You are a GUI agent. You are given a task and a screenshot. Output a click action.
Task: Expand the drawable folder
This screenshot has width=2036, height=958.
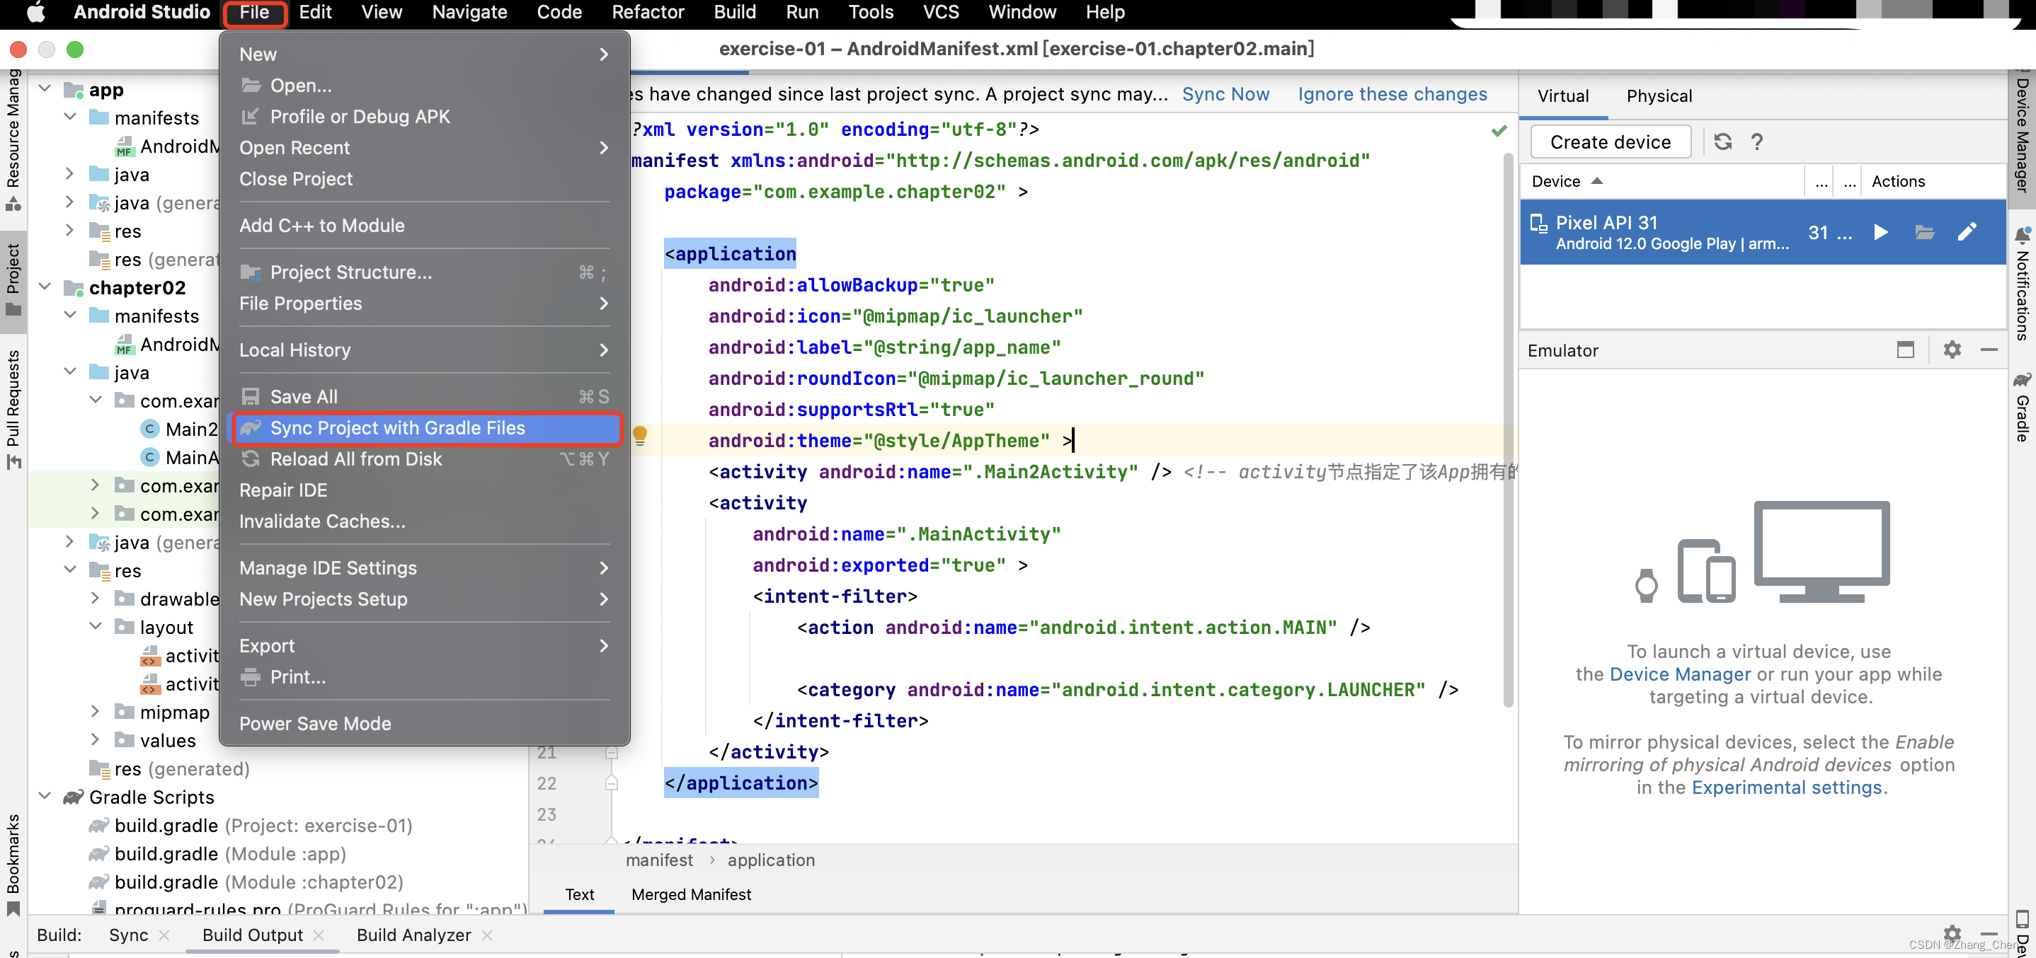point(96,599)
